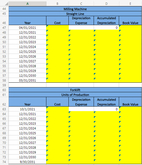This screenshot has width=142, height=165.
Task: Click Accumulated Depreciation header in row 62
Action: [106, 102]
